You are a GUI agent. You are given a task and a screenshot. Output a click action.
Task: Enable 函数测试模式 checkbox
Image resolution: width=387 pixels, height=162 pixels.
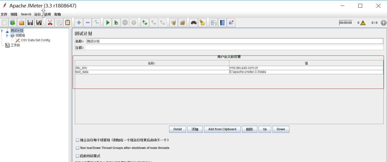coord(77,156)
